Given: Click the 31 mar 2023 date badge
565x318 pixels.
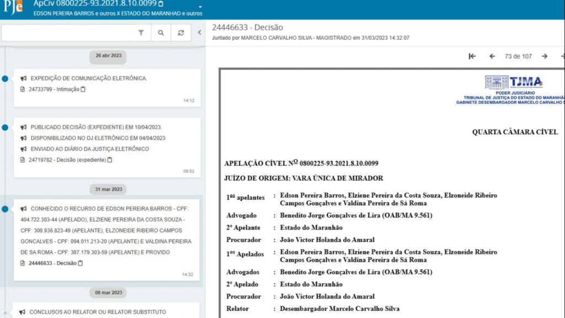Looking at the screenshot, I should 108,189.
